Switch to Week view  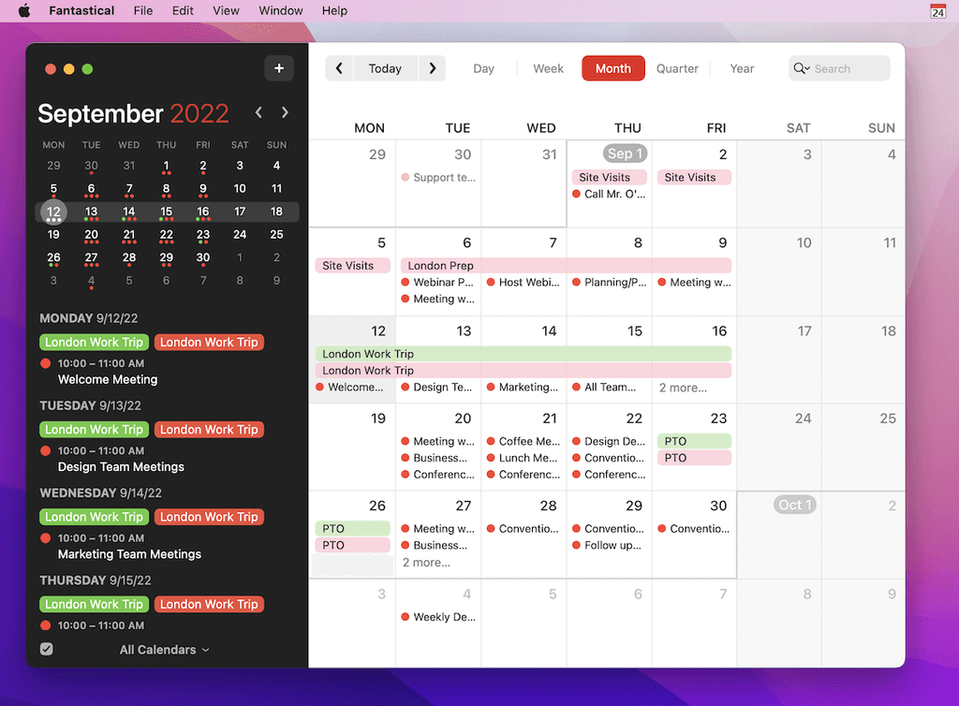(548, 67)
